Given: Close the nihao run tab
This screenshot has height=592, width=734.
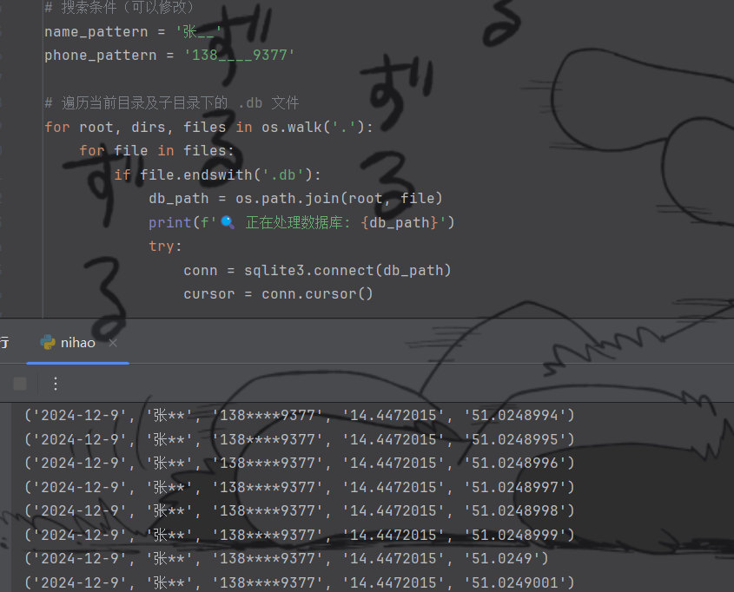Looking at the screenshot, I should pos(113,343).
